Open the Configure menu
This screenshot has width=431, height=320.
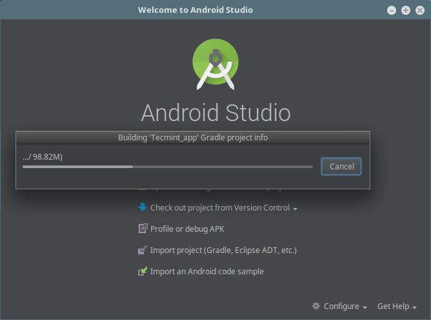(x=341, y=306)
